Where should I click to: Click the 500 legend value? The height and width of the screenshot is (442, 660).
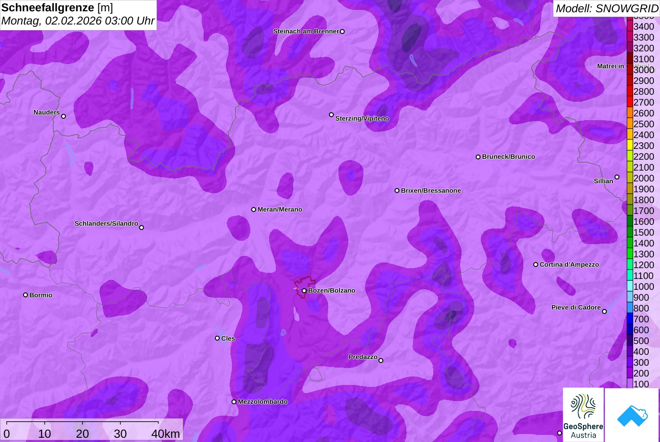coord(642,341)
